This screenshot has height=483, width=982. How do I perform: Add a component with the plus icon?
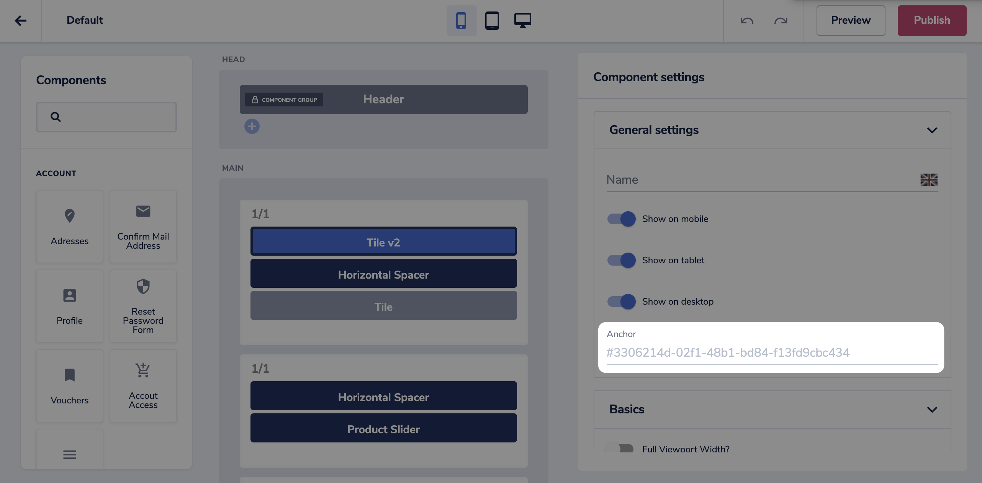pos(252,126)
